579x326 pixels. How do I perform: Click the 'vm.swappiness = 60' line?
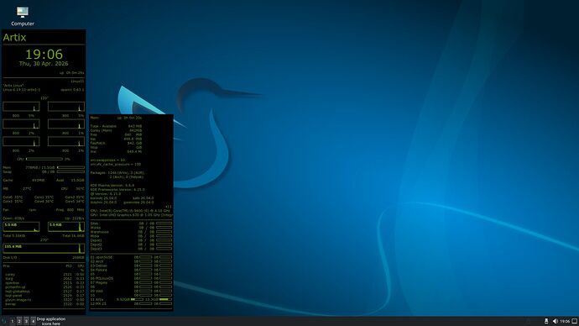[107, 160]
